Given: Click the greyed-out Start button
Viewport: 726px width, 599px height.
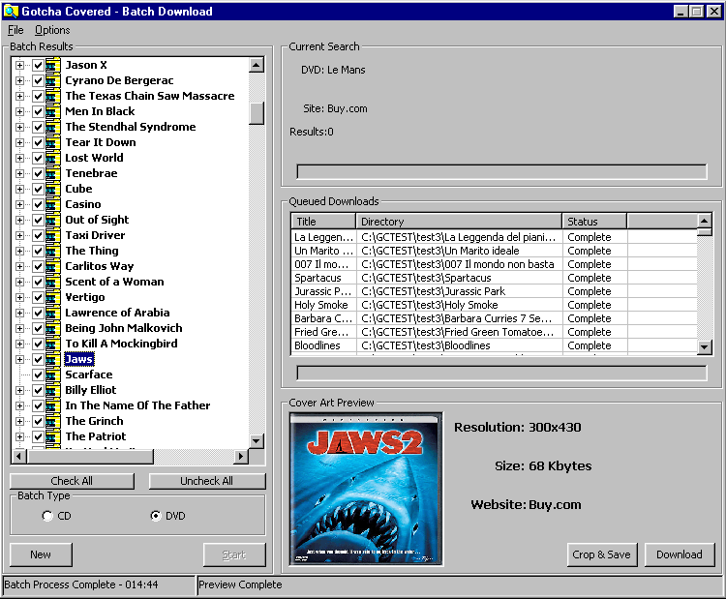Looking at the screenshot, I should [x=234, y=554].
